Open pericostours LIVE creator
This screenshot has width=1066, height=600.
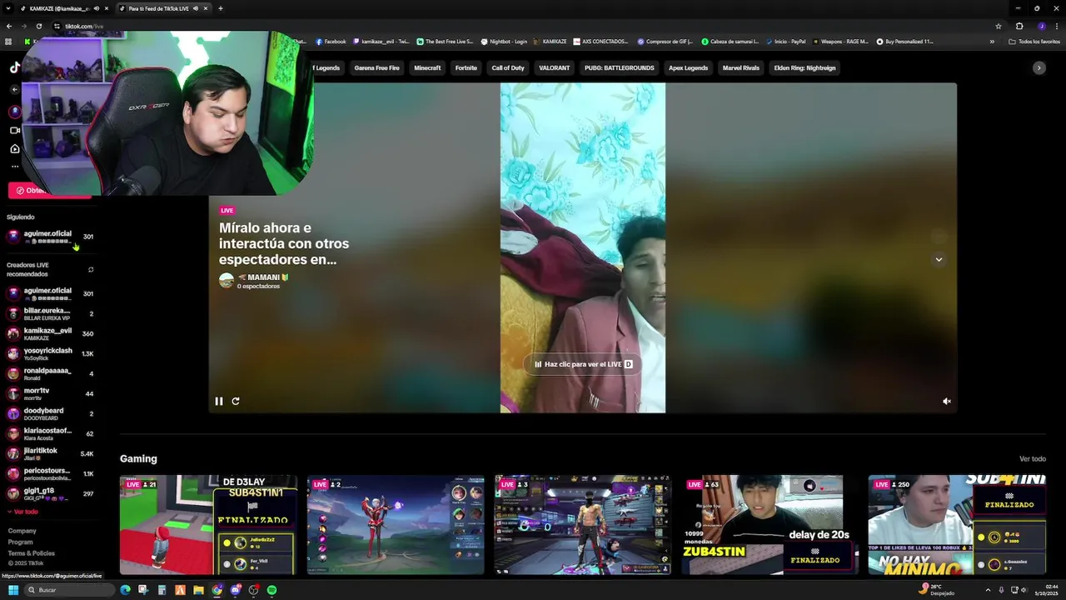pos(50,473)
